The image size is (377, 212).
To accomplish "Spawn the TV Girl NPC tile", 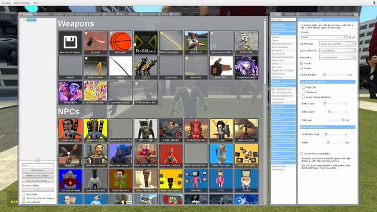I will click(221, 181).
